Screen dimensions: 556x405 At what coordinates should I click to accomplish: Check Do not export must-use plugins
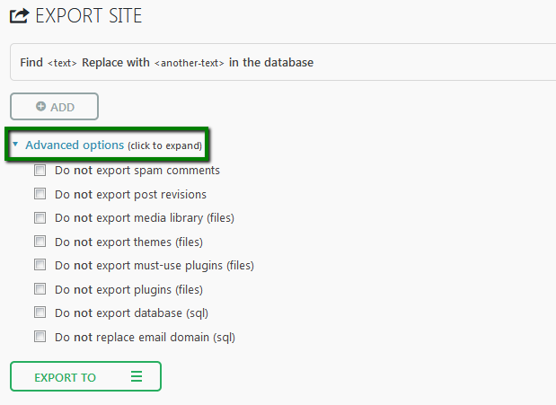40,265
